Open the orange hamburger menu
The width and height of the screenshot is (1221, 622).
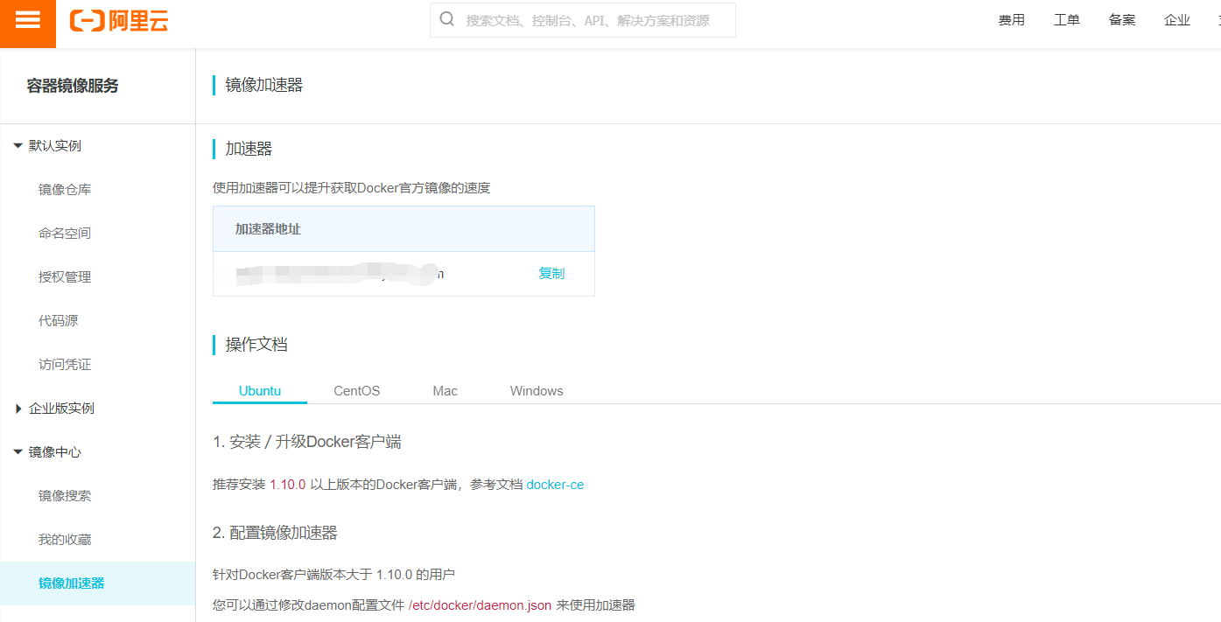click(28, 23)
